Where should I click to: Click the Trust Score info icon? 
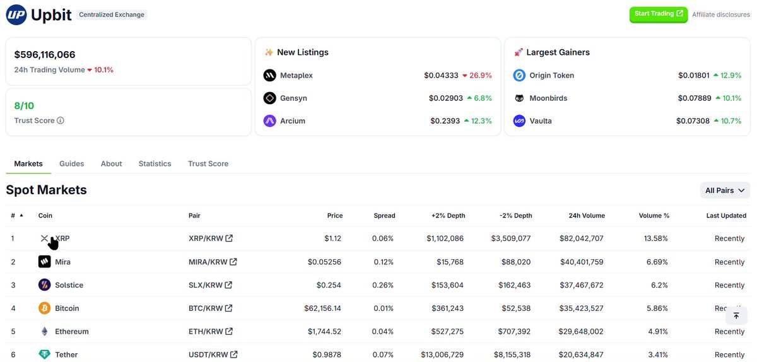[61, 120]
